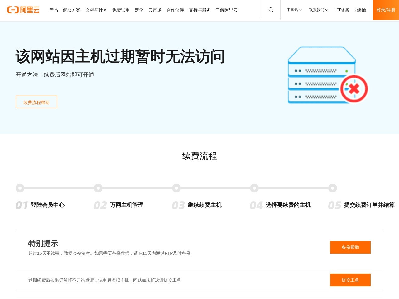The image size is (399, 299).
Task: Open the 免费试用 page
Action: 121,10
